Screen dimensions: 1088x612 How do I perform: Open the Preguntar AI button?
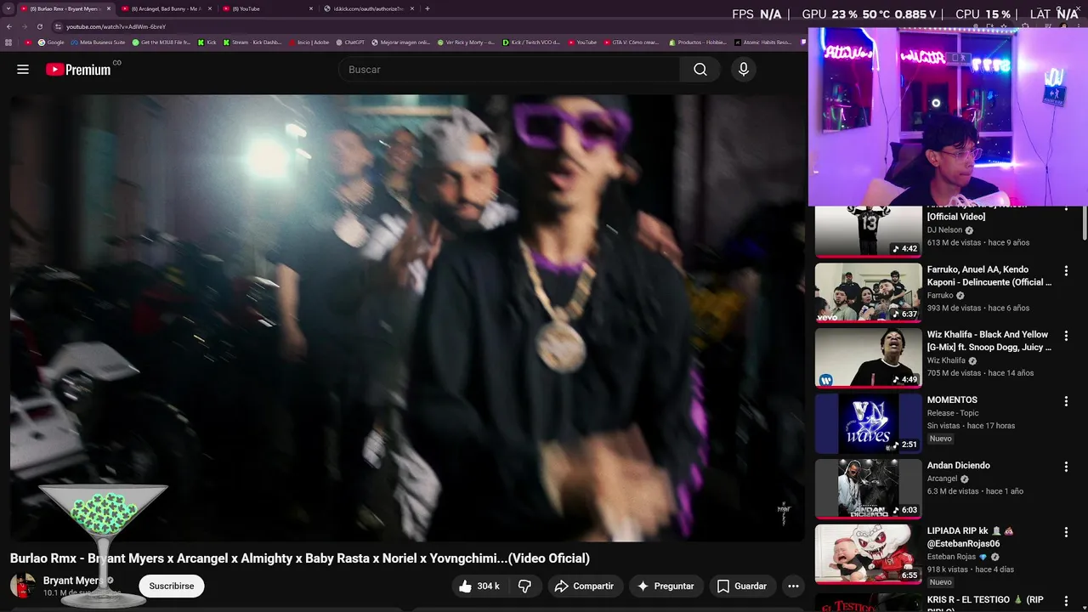click(x=666, y=586)
